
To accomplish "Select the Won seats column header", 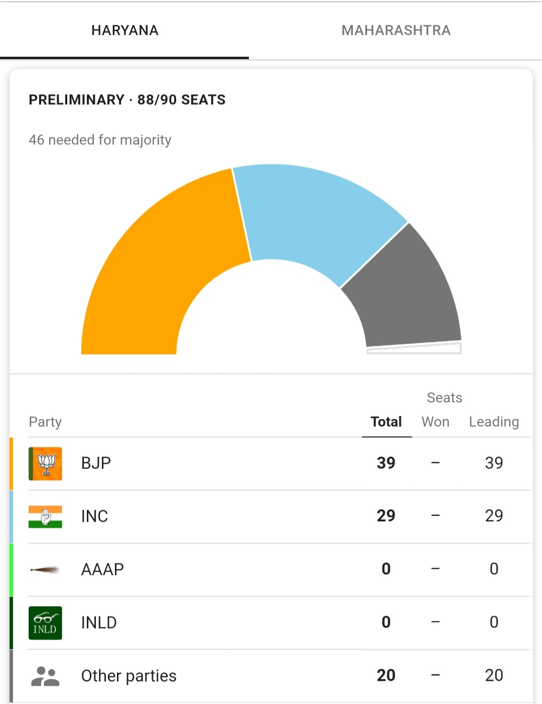I will click(435, 422).
